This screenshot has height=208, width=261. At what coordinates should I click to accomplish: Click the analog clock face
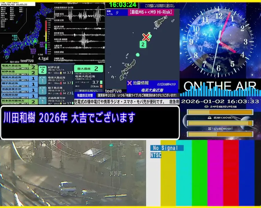pos(219,42)
